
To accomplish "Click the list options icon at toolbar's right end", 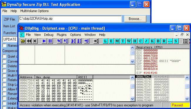I will [x=185, y=41].
